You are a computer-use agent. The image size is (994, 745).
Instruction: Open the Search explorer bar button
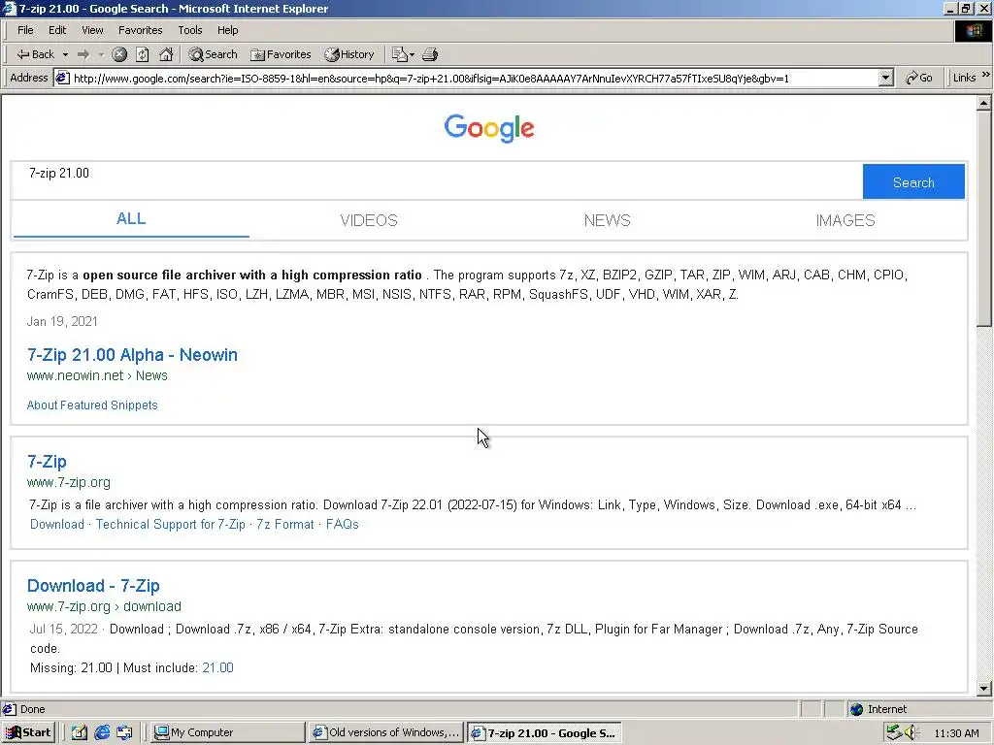pos(213,54)
